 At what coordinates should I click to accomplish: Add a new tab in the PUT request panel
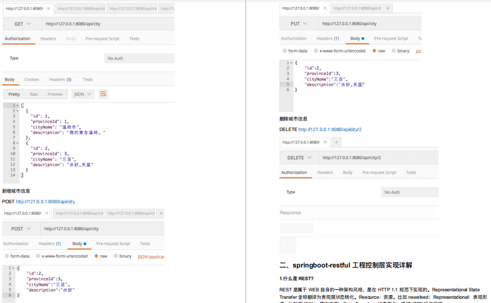click(x=388, y=8)
